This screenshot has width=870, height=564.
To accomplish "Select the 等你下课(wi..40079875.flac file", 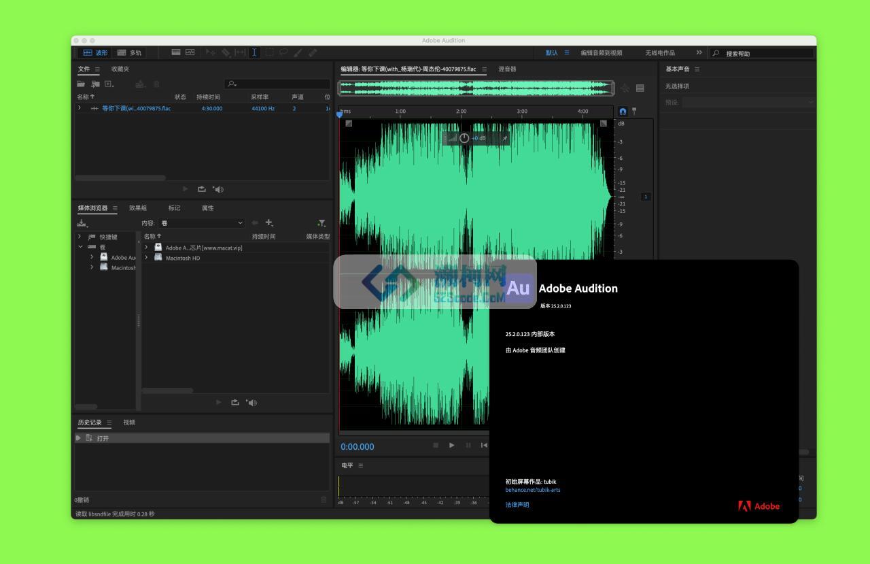I will coord(136,108).
